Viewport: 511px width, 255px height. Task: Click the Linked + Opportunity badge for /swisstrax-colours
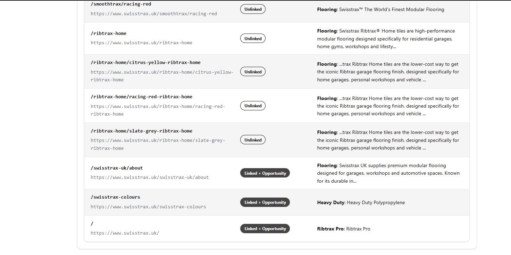coord(265,202)
